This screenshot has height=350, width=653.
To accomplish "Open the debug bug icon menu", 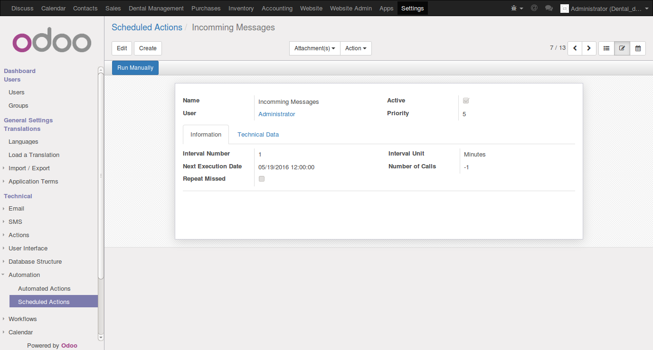I will [517, 8].
